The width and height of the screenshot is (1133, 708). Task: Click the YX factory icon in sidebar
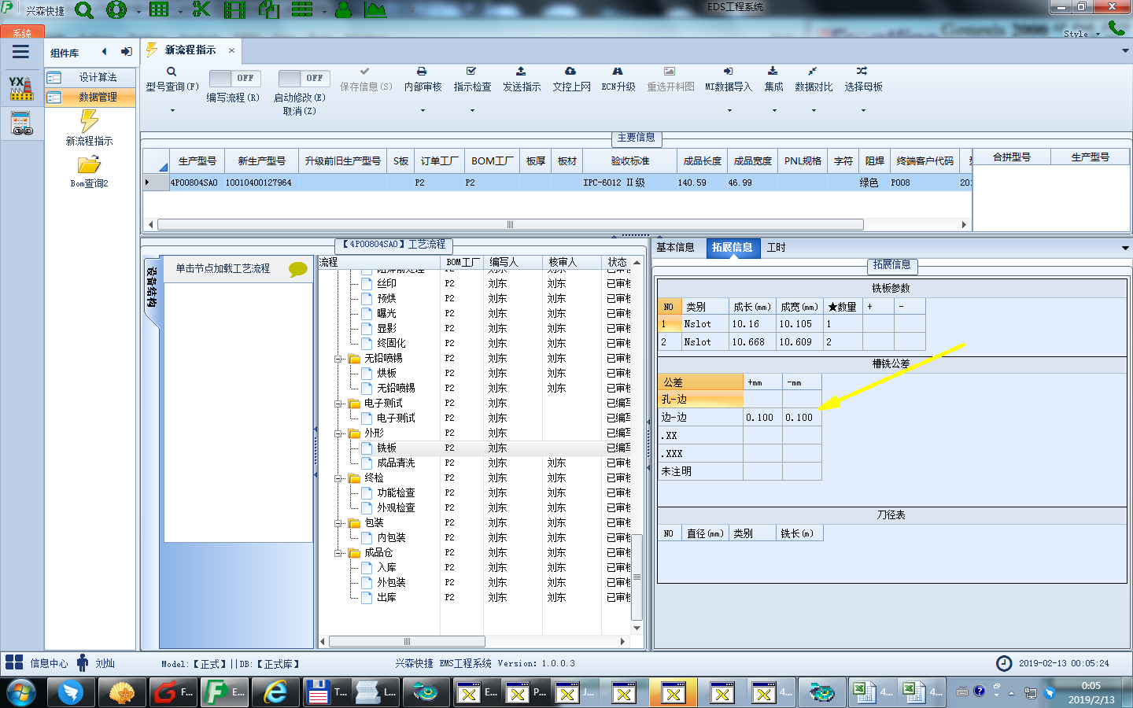tap(21, 88)
